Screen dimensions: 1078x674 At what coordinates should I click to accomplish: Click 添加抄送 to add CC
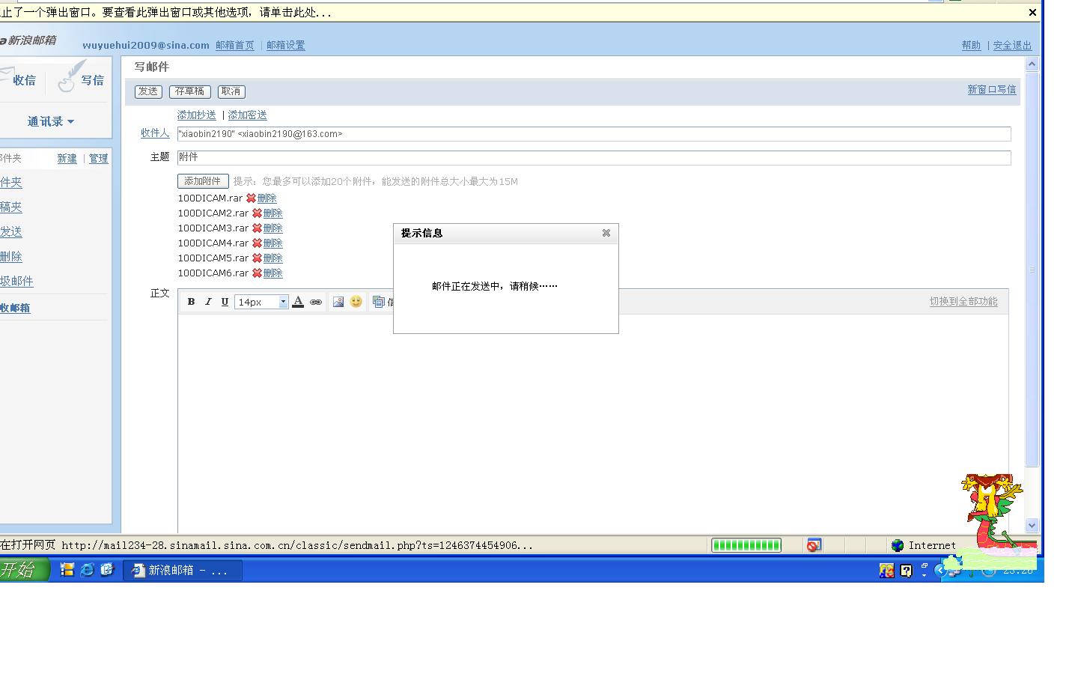tap(197, 115)
